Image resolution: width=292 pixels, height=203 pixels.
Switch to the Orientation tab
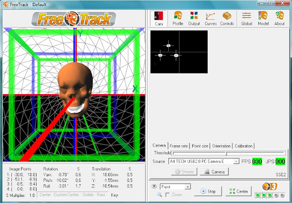point(221,146)
